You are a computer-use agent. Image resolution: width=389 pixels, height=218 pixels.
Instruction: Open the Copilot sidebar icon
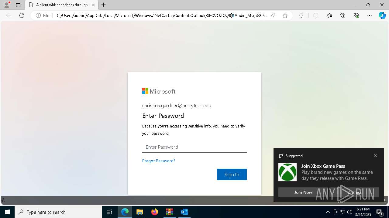coord(382,15)
